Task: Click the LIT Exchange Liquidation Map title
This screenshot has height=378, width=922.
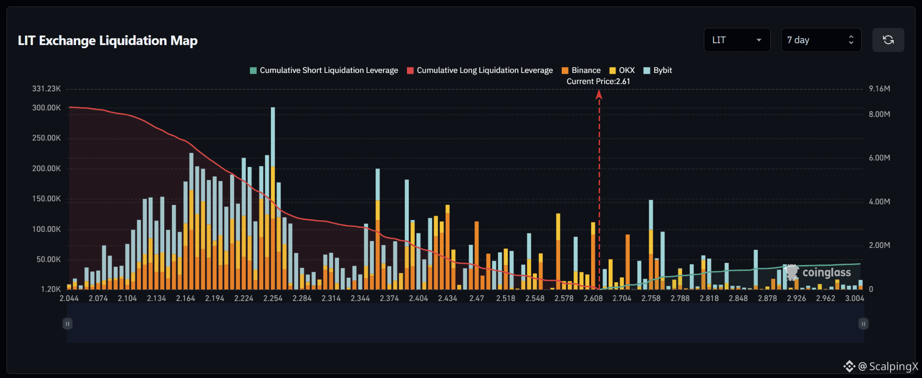Action: coord(108,40)
